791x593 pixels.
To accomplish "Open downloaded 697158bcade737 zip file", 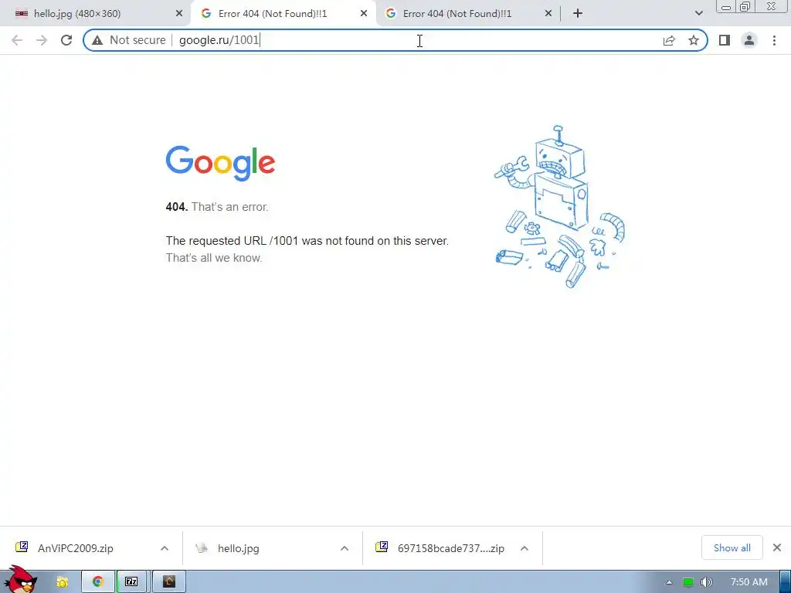I will coord(450,548).
